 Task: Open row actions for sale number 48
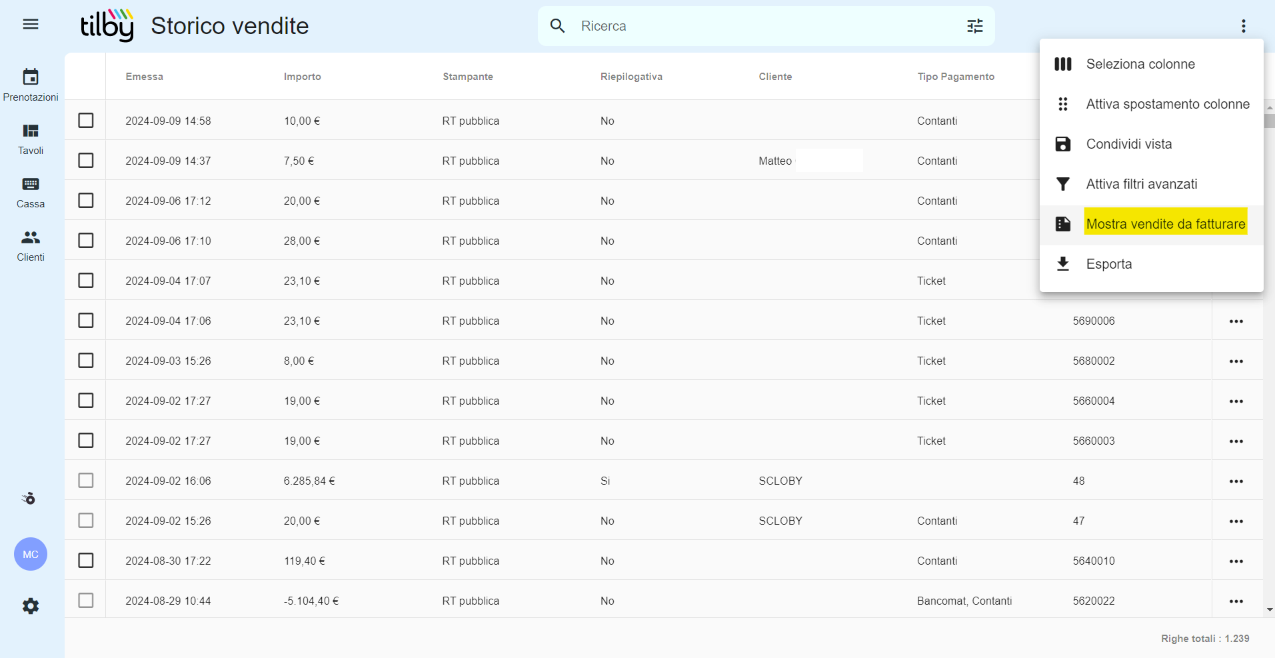[x=1236, y=481]
